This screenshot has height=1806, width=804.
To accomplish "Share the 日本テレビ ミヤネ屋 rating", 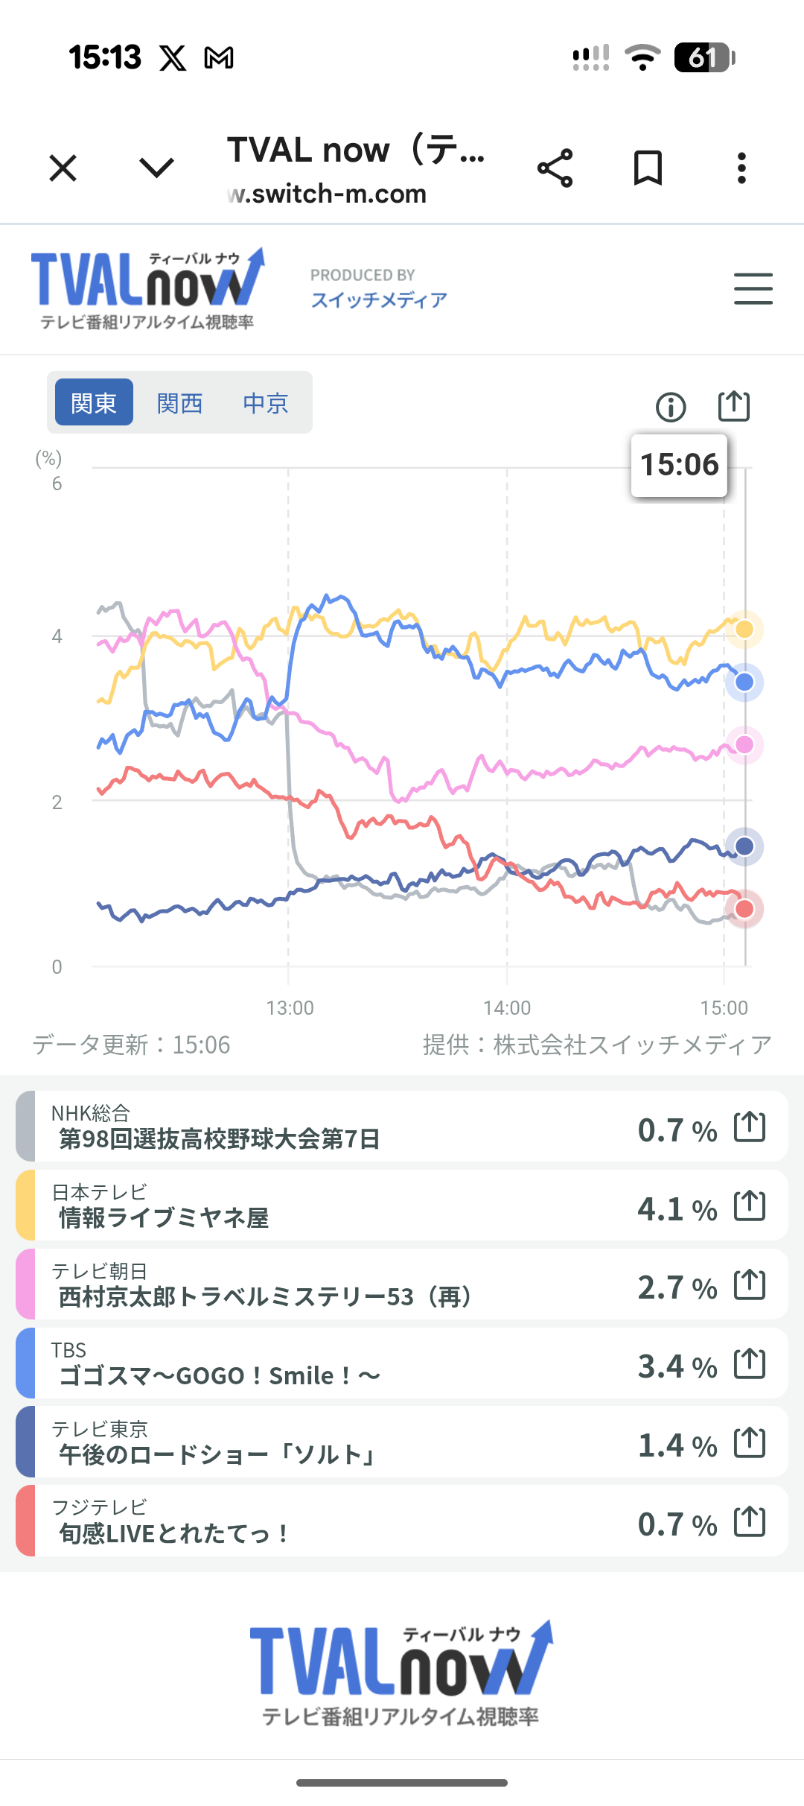I will point(750,1205).
